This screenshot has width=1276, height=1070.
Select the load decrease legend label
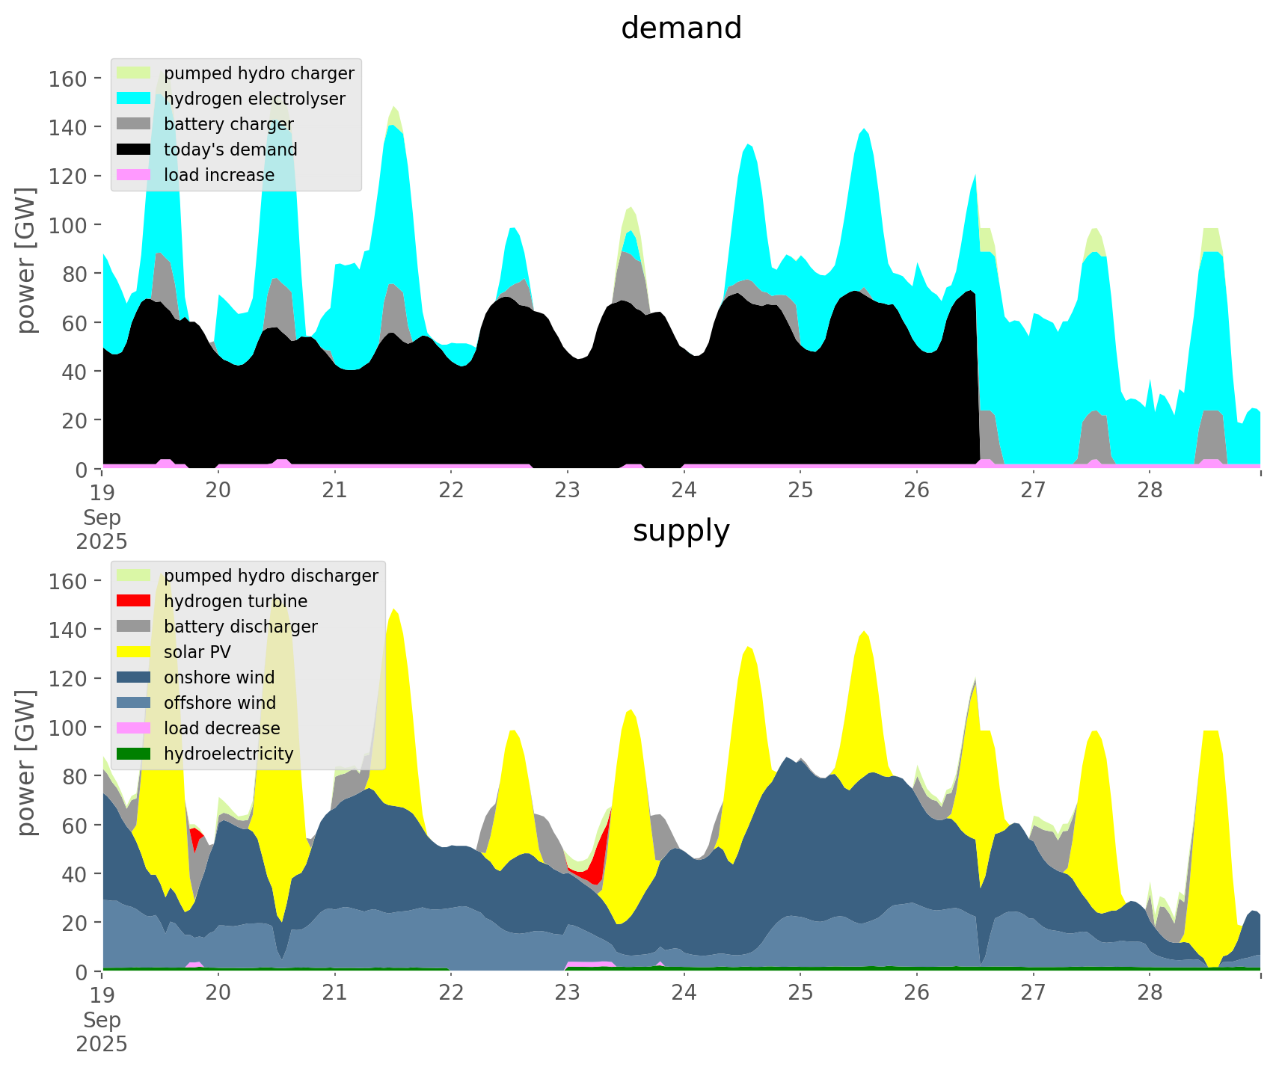click(221, 728)
